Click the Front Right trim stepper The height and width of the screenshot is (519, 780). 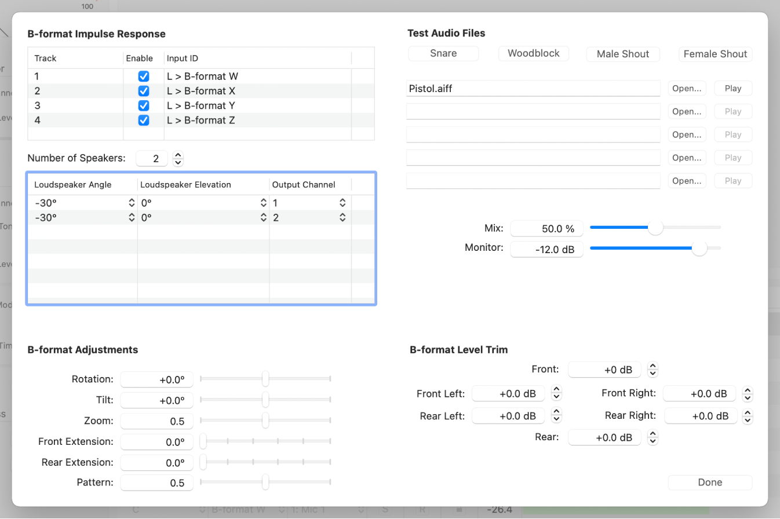[x=748, y=394]
